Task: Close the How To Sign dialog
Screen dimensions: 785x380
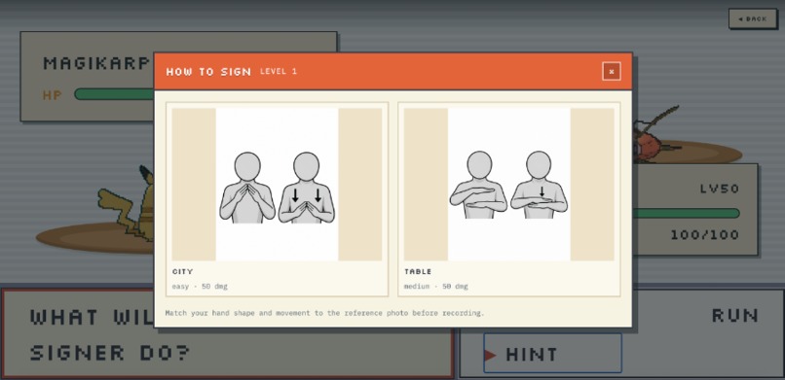Action: coord(612,71)
